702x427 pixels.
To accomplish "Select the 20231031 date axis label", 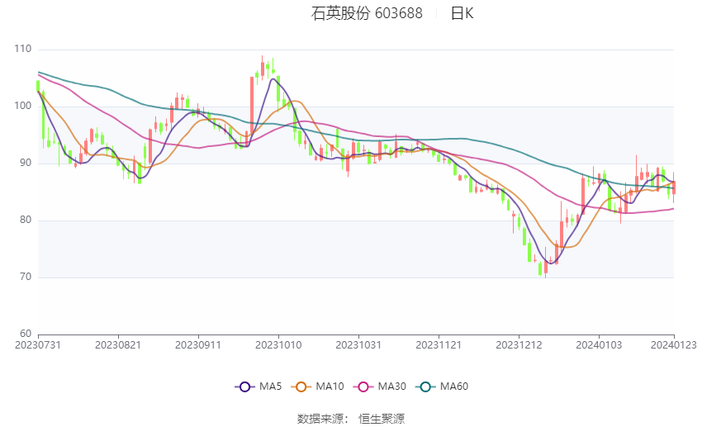I will coord(358,345).
